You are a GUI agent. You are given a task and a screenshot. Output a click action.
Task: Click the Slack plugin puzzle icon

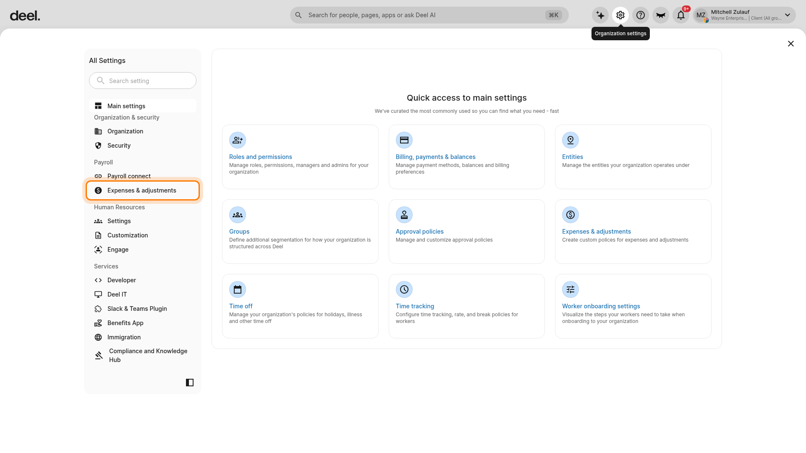pyautogui.click(x=98, y=309)
